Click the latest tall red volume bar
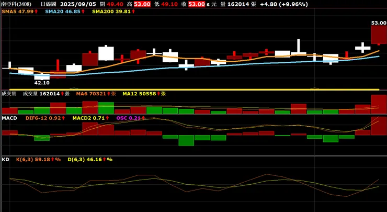This screenshot has height=212, width=387. (379, 104)
